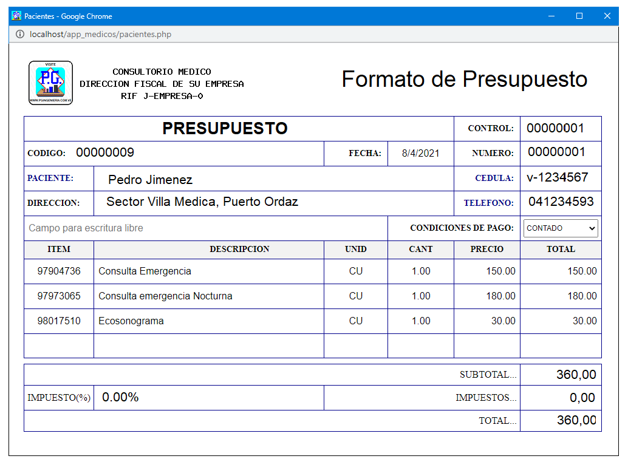628x470 pixels.
Task: Click the empty description cell in last row
Action: coord(209,346)
